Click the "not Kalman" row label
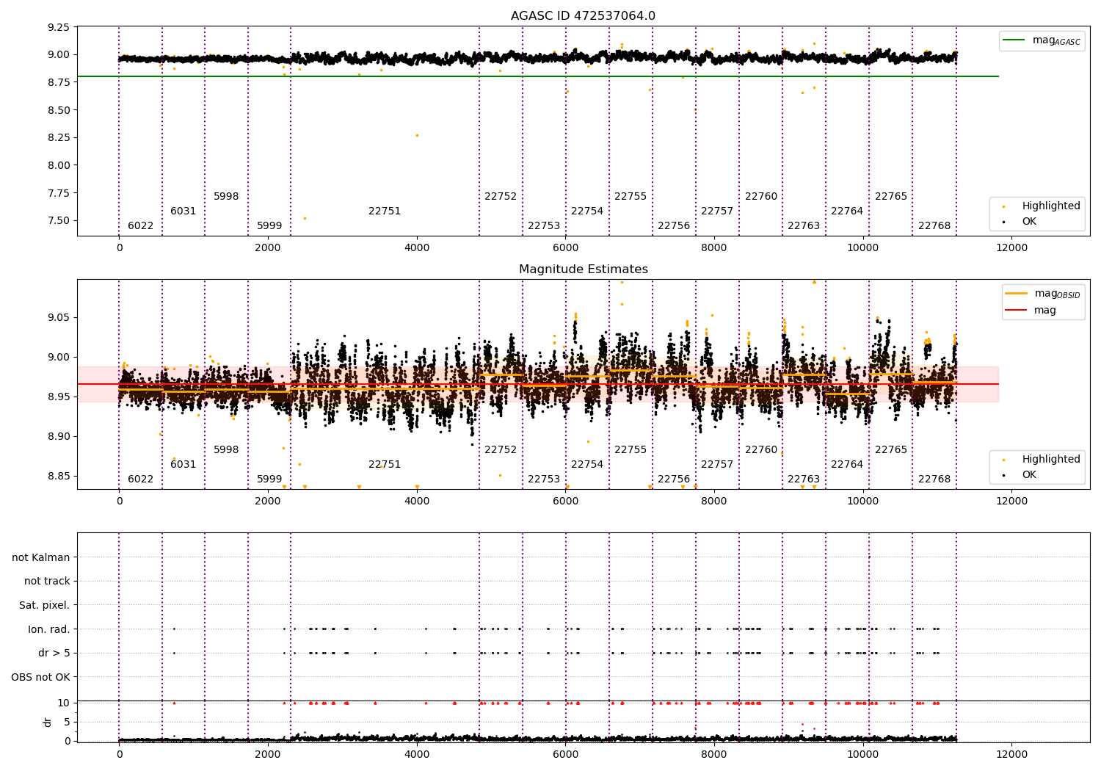 [x=41, y=557]
